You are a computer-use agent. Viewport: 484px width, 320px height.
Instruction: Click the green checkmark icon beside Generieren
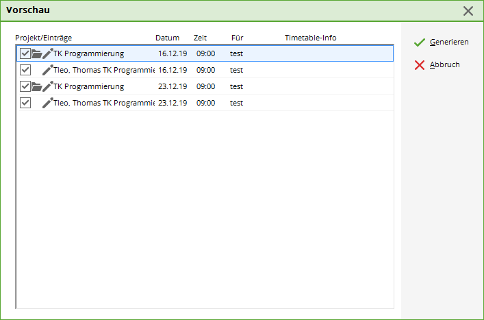(420, 42)
